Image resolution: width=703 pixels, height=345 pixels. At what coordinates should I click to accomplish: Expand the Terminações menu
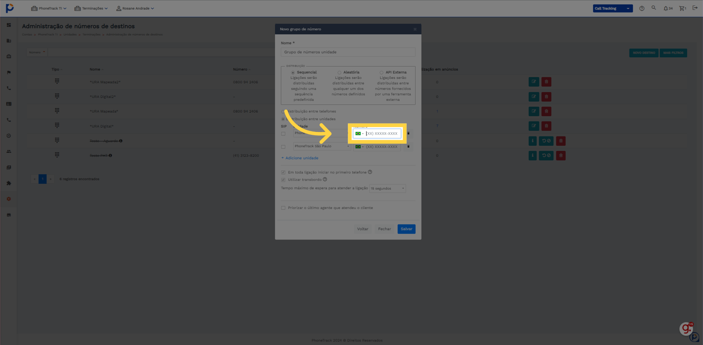click(91, 8)
